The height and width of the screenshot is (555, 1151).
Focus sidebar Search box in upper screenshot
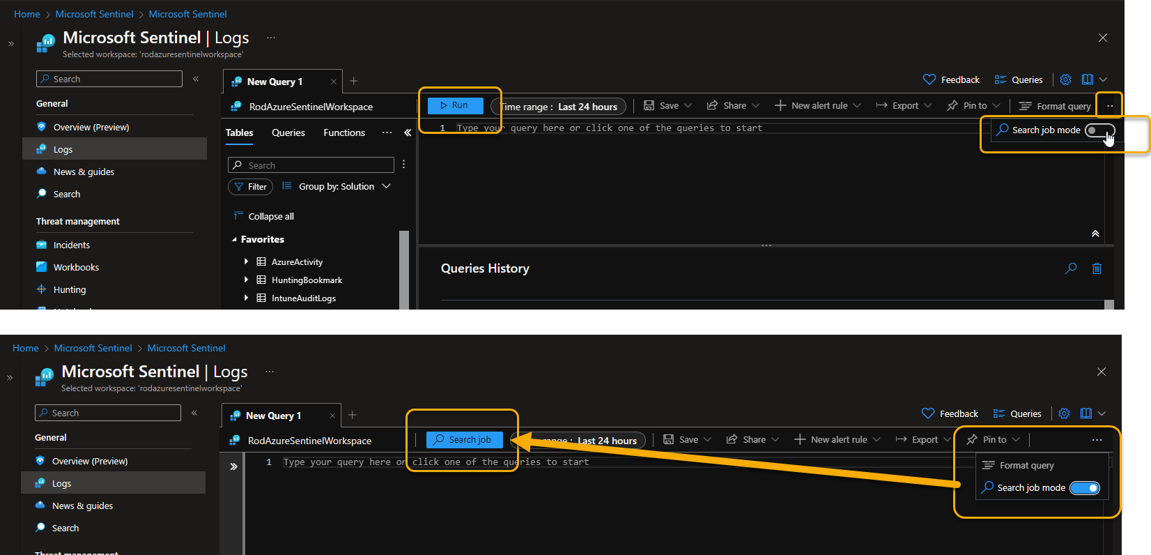coord(109,79)
